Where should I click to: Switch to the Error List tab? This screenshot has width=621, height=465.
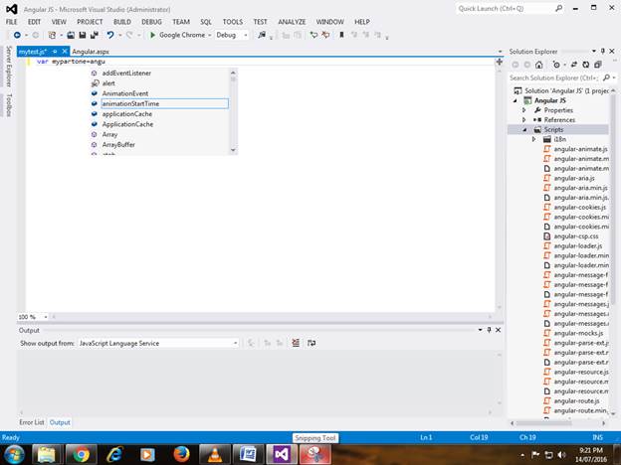coord(32,422)
